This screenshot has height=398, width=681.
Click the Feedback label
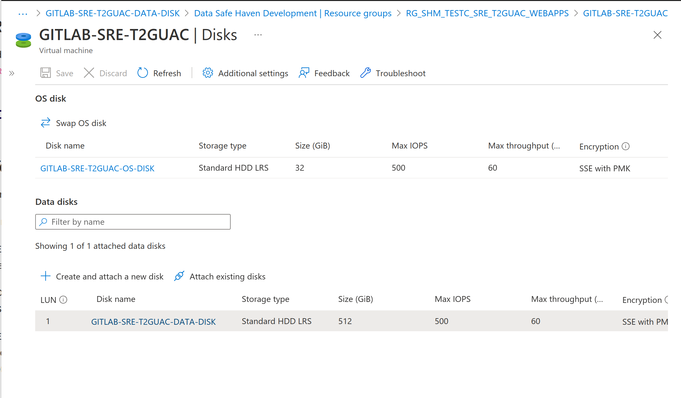[332, 73]
